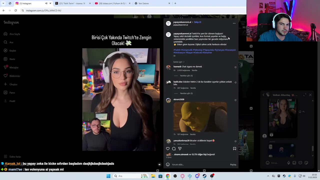The width and height of the screenshot is (320, 180).
Task: Follow account via Takip Et
Action: click(x=197, y=22)
